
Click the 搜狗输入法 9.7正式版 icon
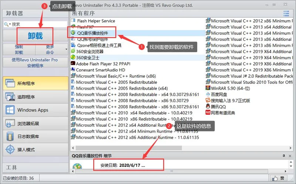tap(208, 100)
